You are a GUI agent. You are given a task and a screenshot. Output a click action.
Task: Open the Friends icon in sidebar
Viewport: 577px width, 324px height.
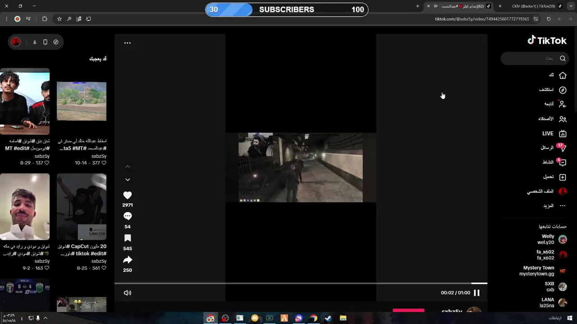(563, 119)
